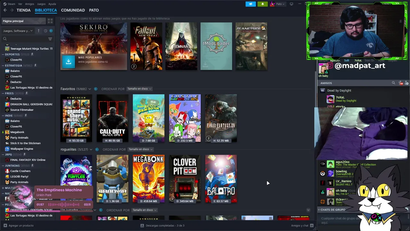Add a friend with plus icon
Screen dimensions: 410x231
407,83
